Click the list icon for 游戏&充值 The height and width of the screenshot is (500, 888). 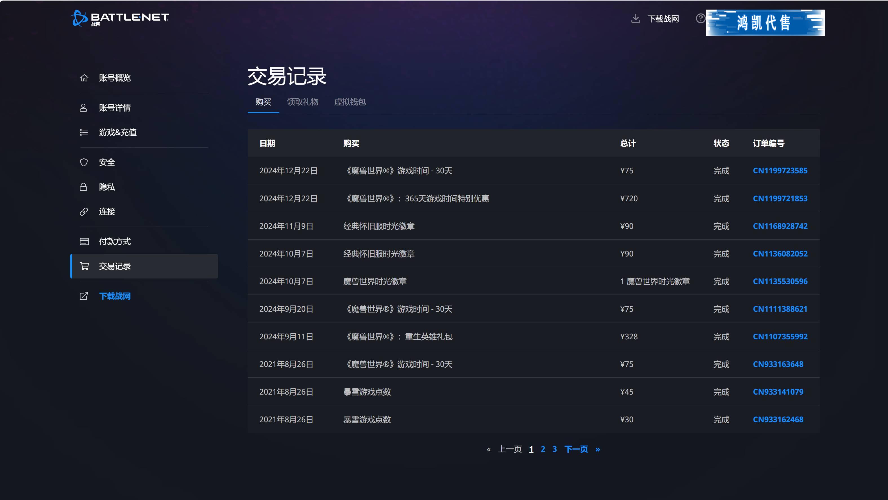coord(84,132)
